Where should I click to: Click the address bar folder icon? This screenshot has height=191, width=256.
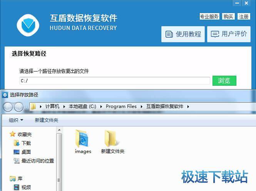point(33,106)
